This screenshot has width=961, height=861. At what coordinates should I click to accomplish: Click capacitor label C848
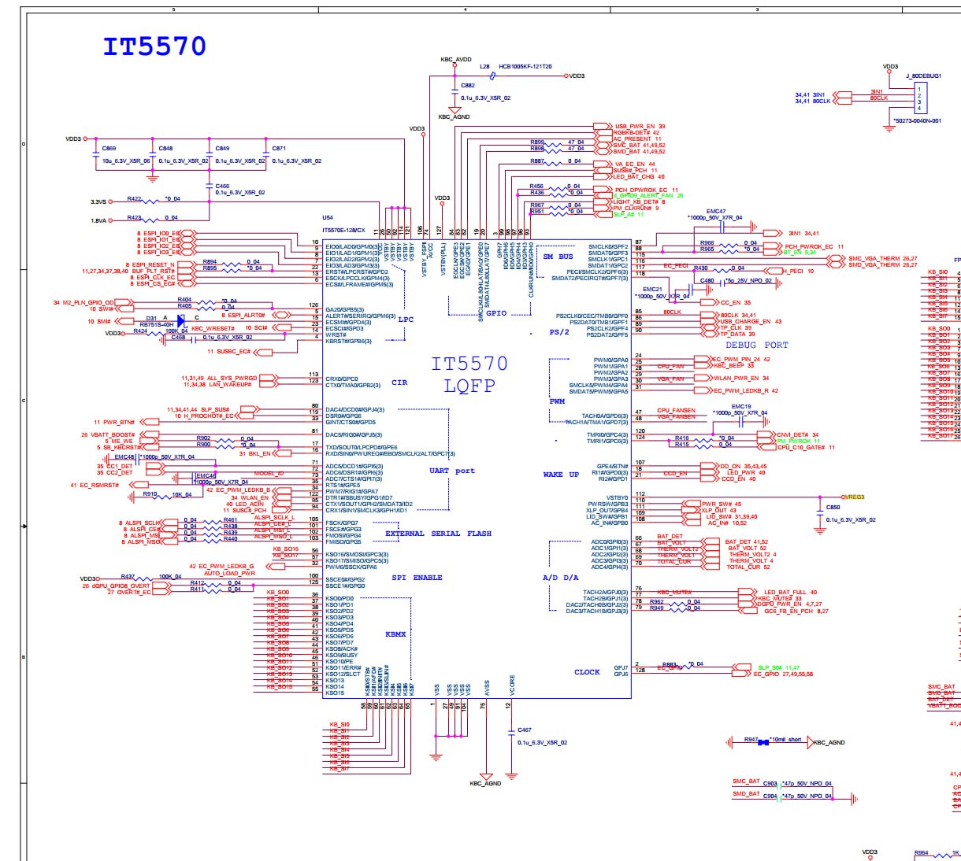point(165,148)
